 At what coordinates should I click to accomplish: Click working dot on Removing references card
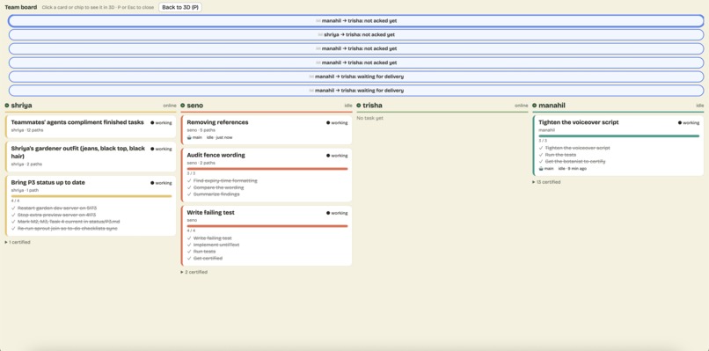328,122
